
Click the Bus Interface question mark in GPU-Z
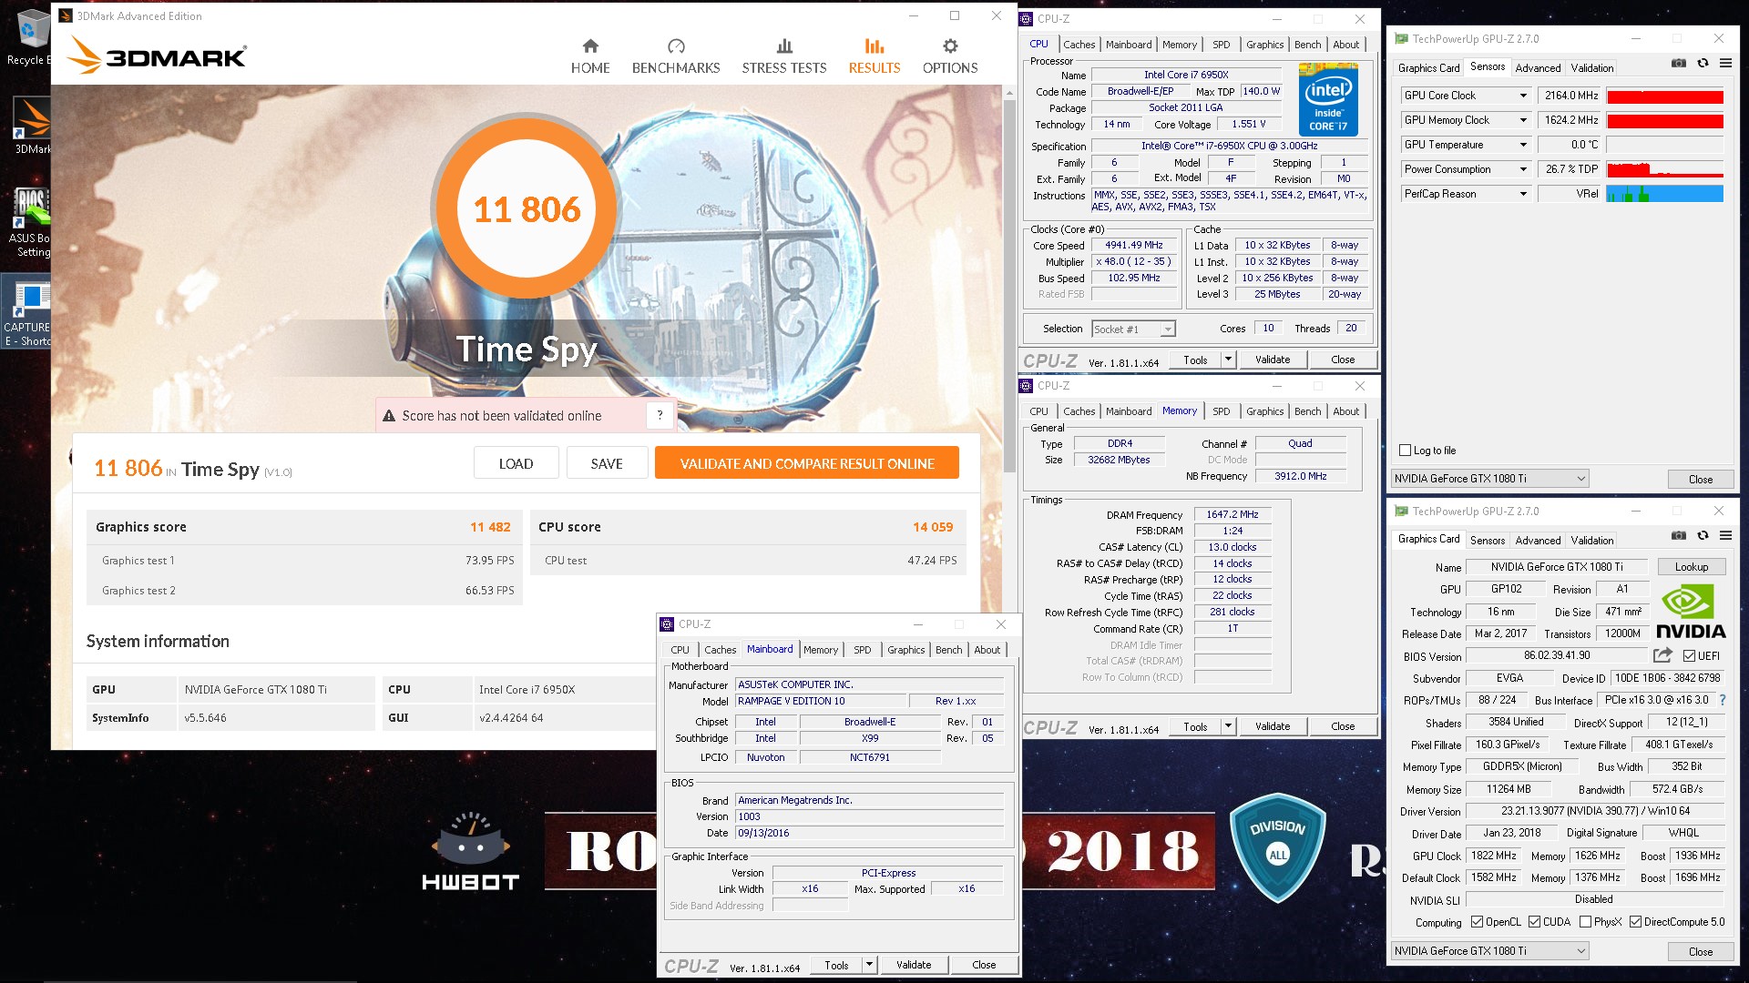coord(1723,701)
